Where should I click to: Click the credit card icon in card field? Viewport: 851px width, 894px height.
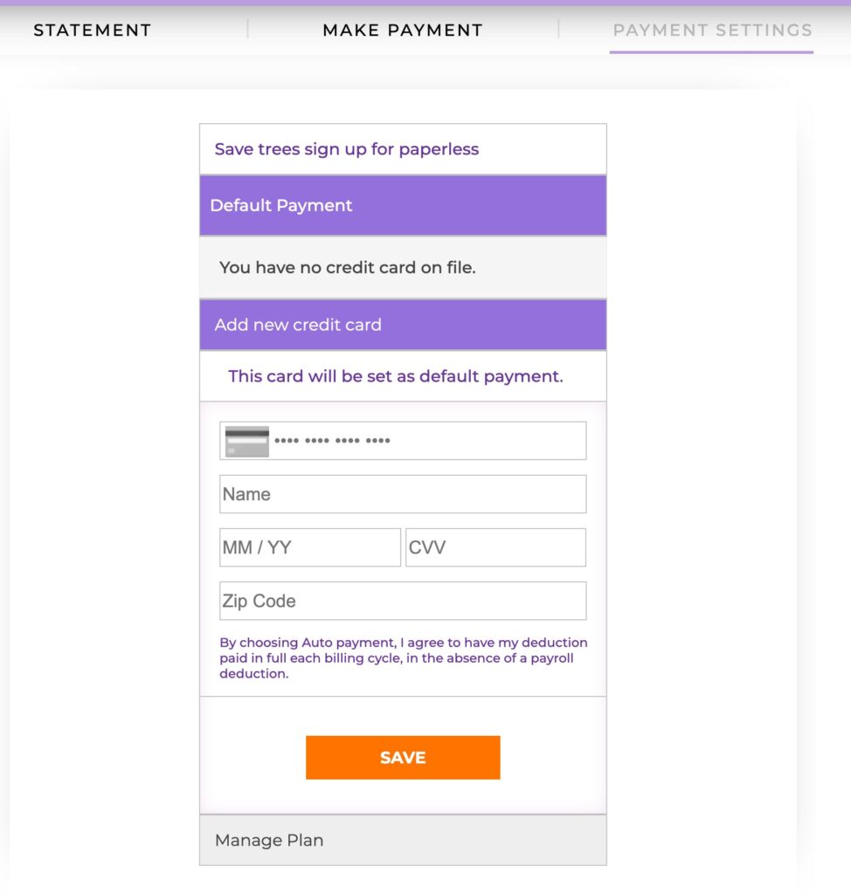[x=246, y=441]
